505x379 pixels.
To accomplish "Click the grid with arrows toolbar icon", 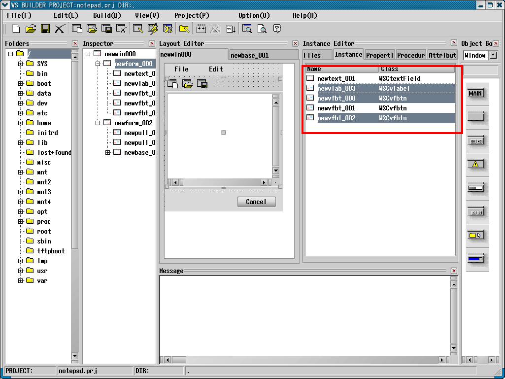I will (x=201, y=29).
